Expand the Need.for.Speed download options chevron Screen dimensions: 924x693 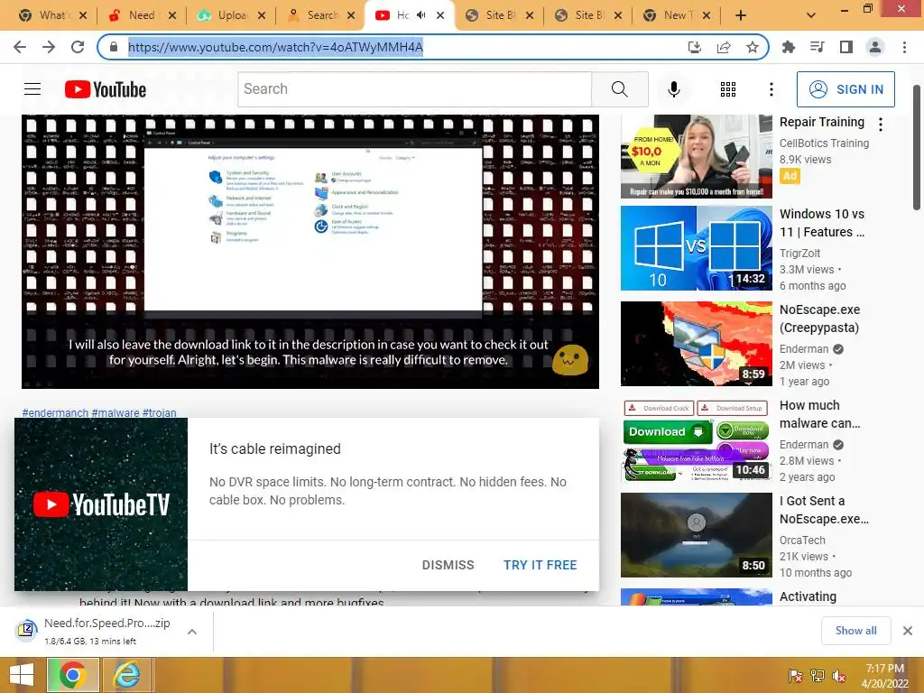point(192,632)
